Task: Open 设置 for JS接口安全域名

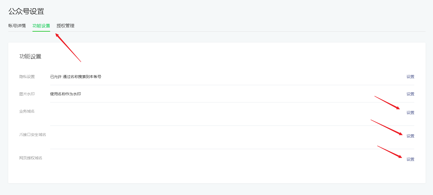Action: coord(410,136)
